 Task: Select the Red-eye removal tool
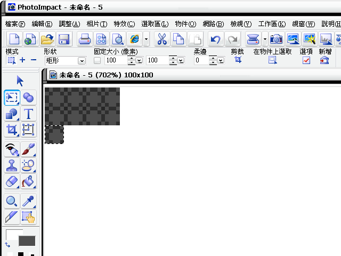click(x=12, y=149)
